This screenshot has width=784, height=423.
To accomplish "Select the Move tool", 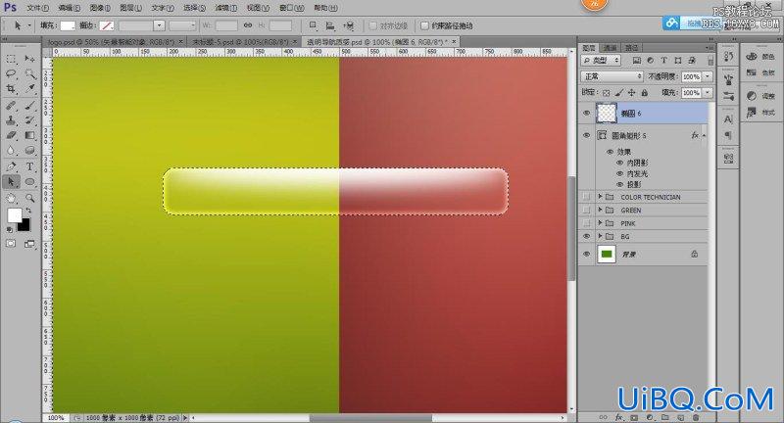I will click(30, 59).
